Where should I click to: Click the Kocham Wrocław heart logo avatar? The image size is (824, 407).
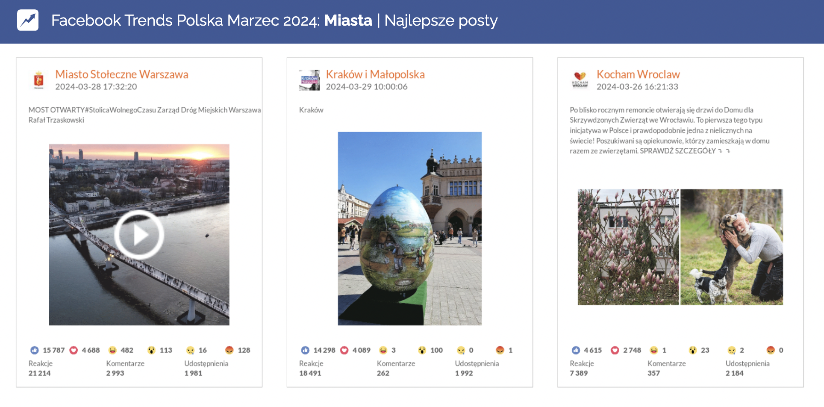tap(580, 80)
